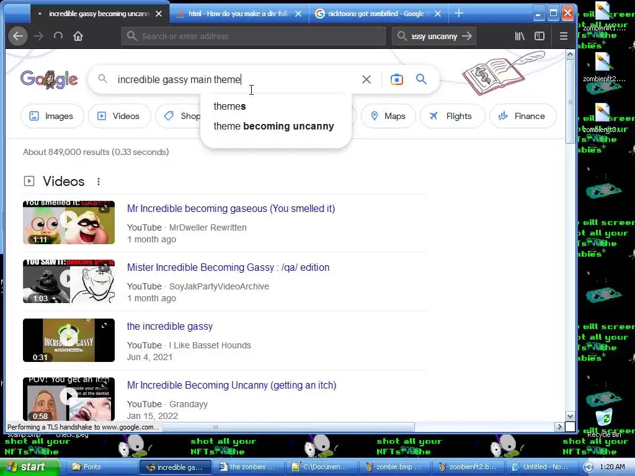
Task: Switch to 'zombienft2.b...' taskbar window
Action: pyautogui.click(x=469, y=467)
